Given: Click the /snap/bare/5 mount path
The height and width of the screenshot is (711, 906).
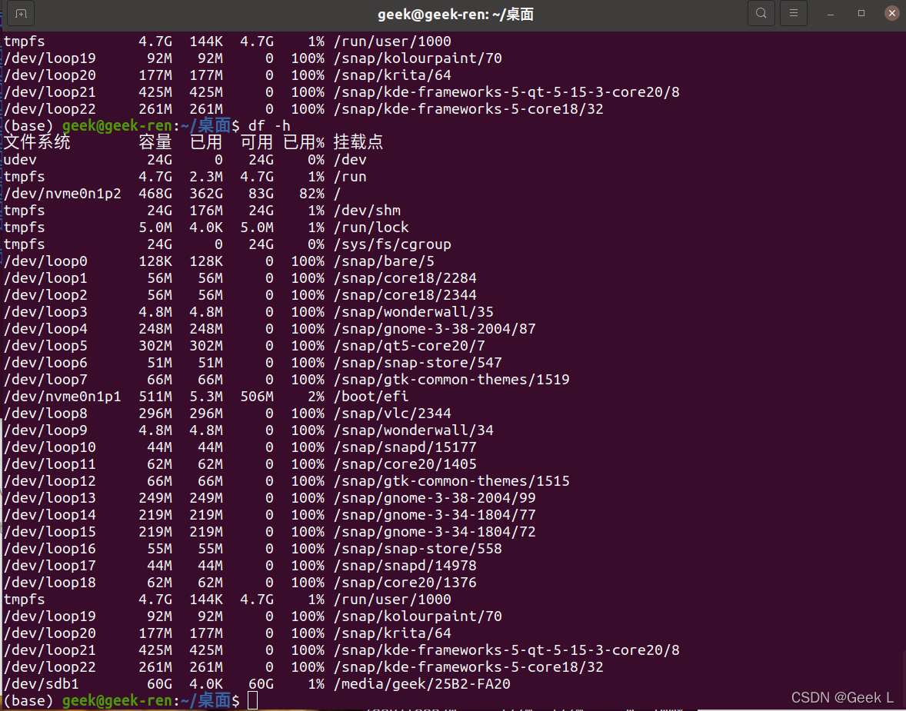Looking at the screenshot, I should pyautogui.click(x=384, y=261).
